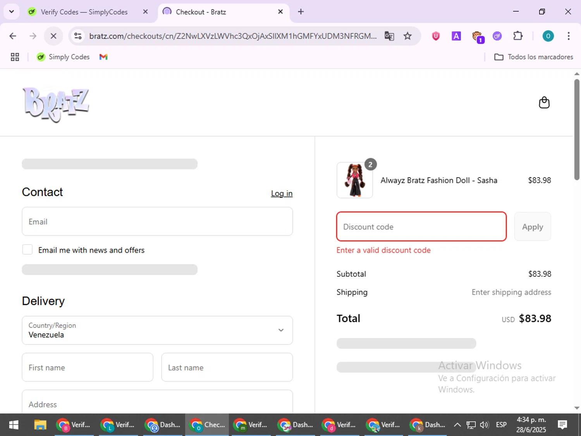Open the uBlock shield extension icon
Screen dimensions: 581x436
[436, 36]
